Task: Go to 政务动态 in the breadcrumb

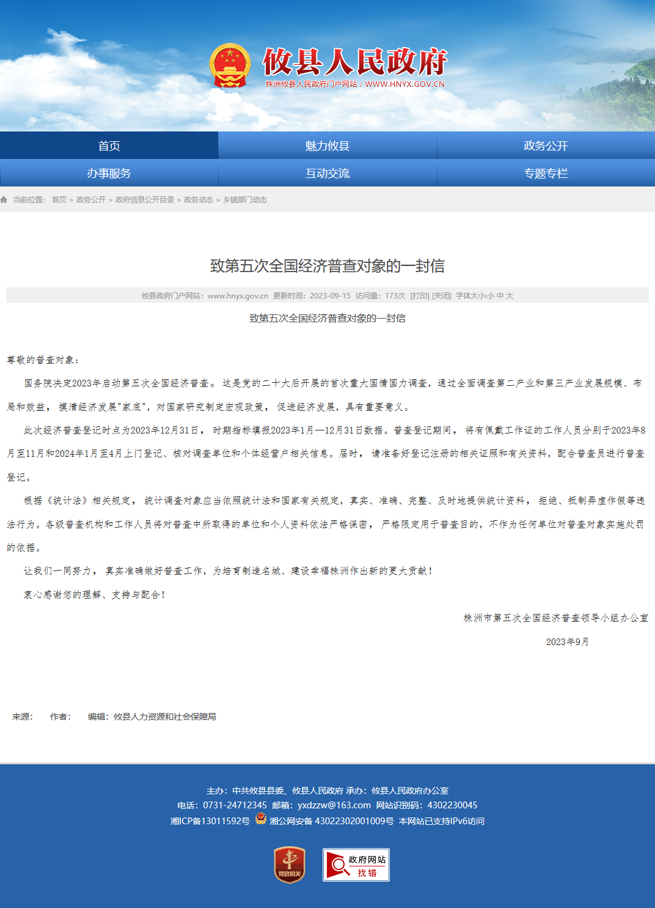Action: (x=199, y=200)
